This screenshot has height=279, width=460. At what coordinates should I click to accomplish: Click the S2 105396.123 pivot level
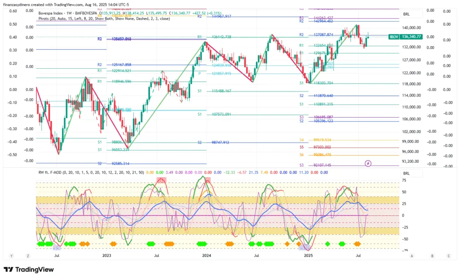click(x=316, y=121)
